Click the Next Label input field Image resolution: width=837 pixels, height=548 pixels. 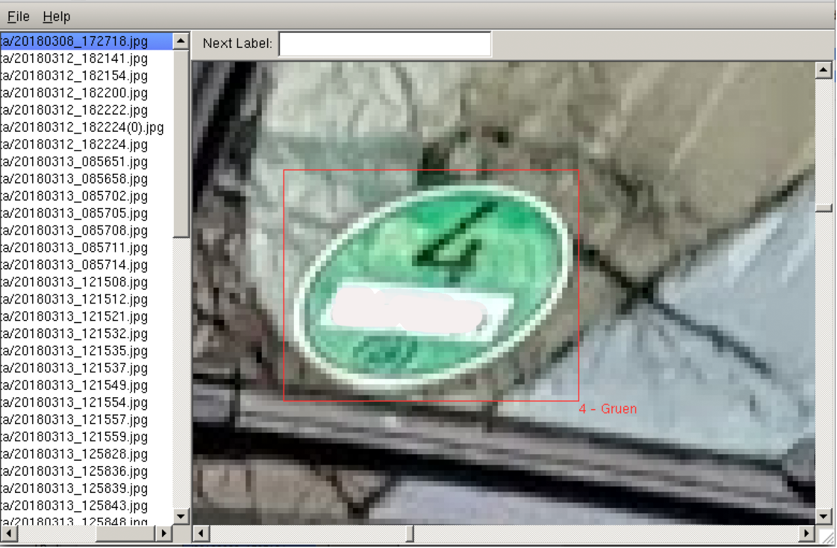(x=384, y=44)
